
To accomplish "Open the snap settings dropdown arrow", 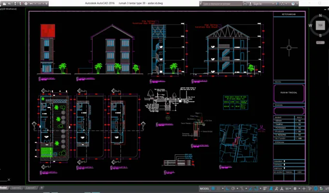I will tap(223, 189).
